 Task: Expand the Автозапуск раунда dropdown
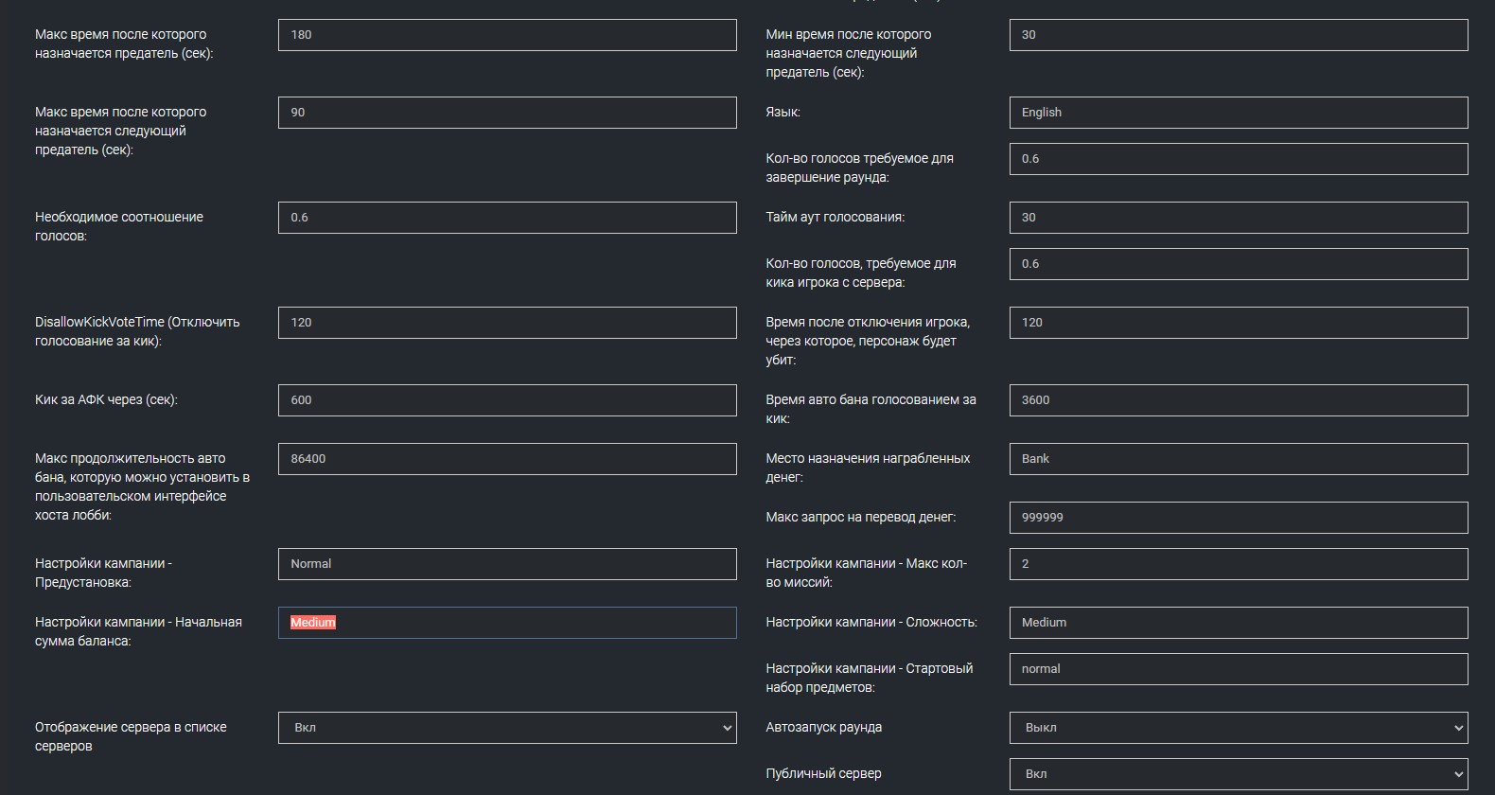pos(1238,728)
